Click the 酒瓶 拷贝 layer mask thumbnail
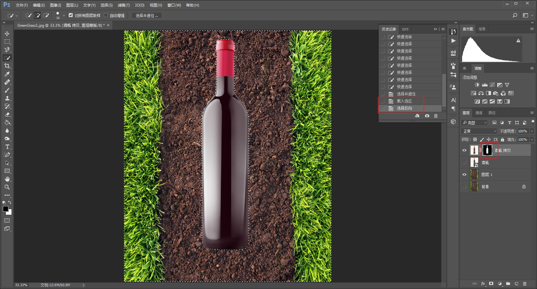 (x=487, y=150)
